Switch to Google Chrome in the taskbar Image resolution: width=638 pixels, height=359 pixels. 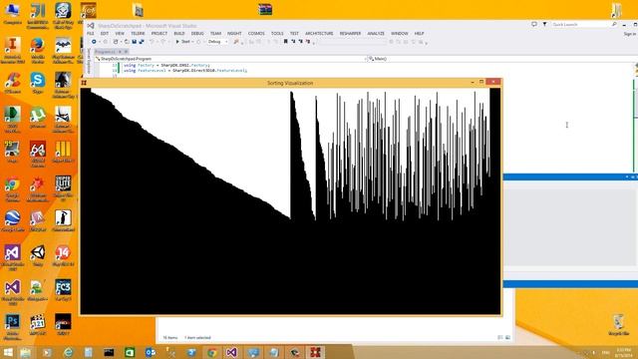click(211, 352)
